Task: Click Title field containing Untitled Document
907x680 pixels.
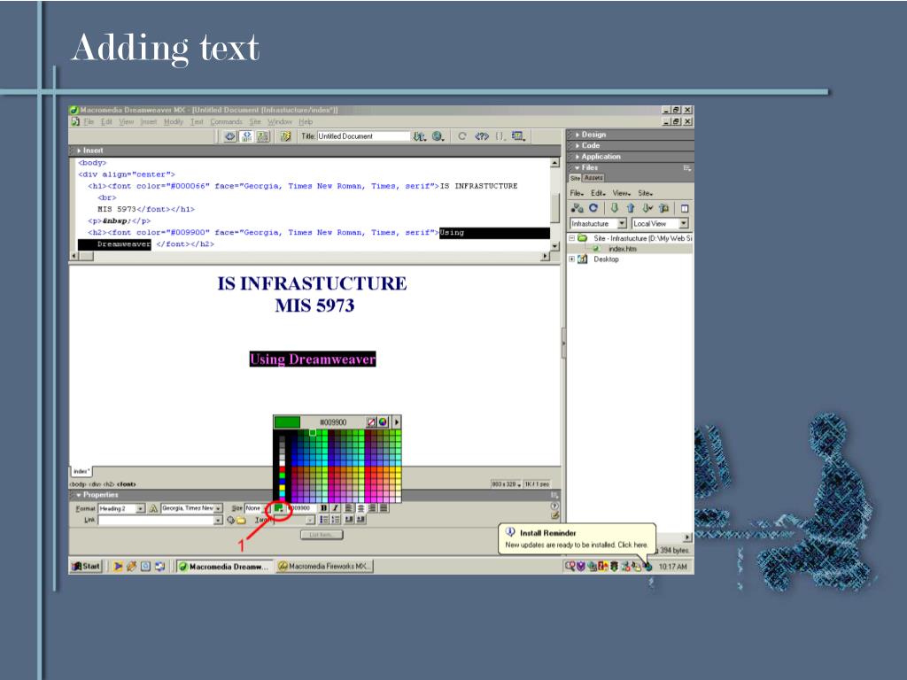Action: 363,136
